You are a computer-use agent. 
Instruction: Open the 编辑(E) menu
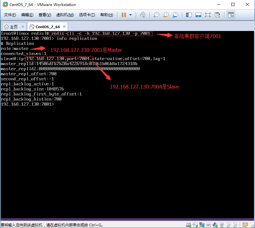(27, 15)
